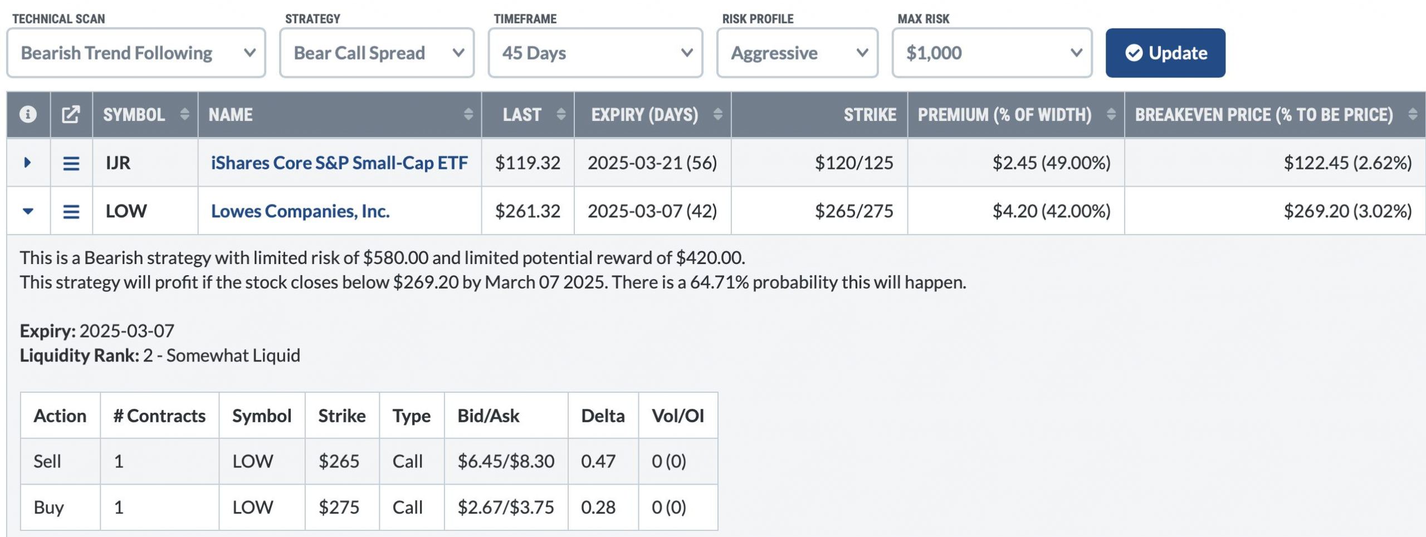Open iShares Core S&P Small-Cap ETF link
This screenshot has width=1426, height=537.
tap(339, 163)
